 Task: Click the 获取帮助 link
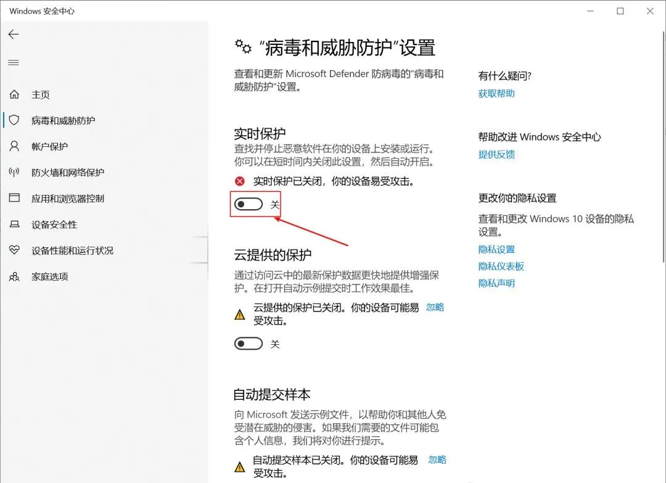click(x=496, y=94)
